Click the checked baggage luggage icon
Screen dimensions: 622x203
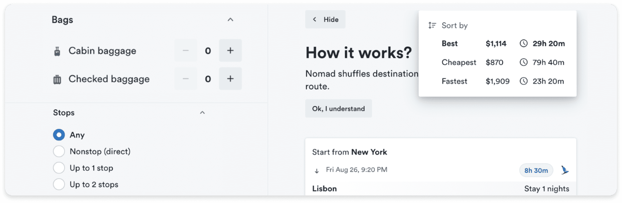pyautogui.click(x=57, y=79)
